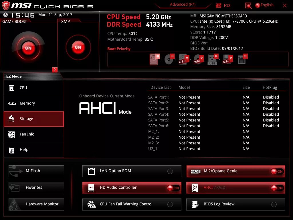The image size is (293, 220).
Task: Click the Model column header
Action: coord(184,87)
